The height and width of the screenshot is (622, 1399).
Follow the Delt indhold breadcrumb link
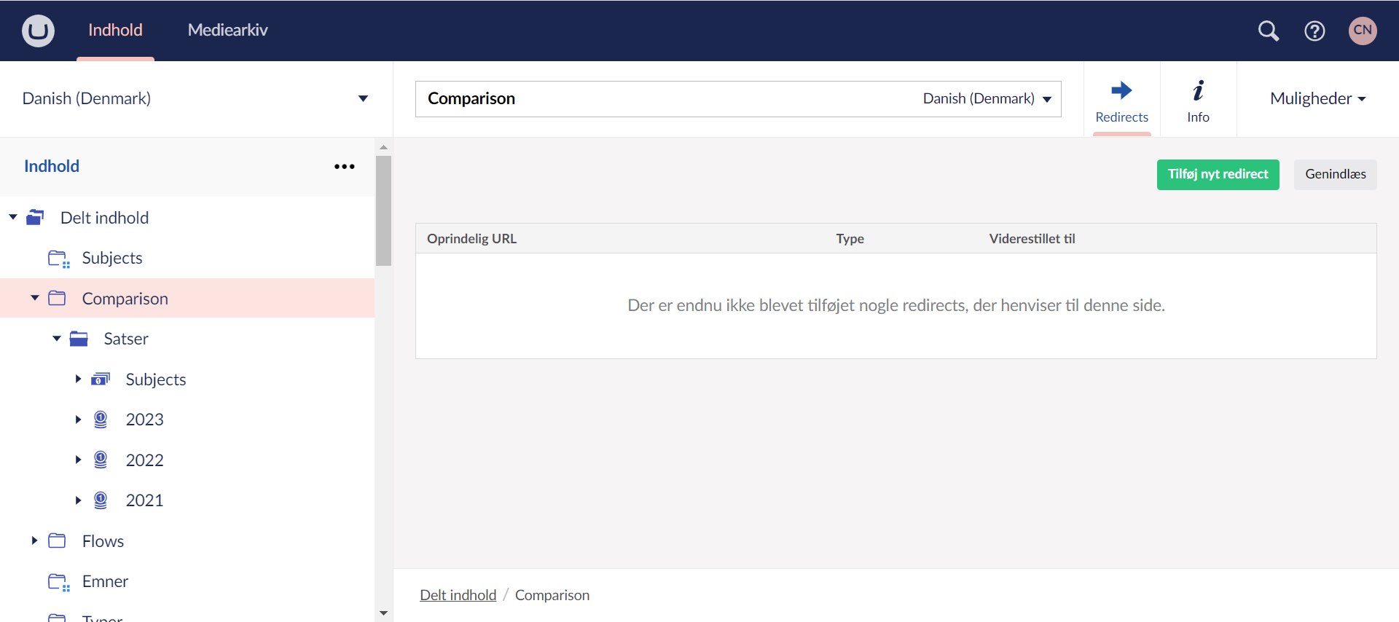tap(458, 595)
